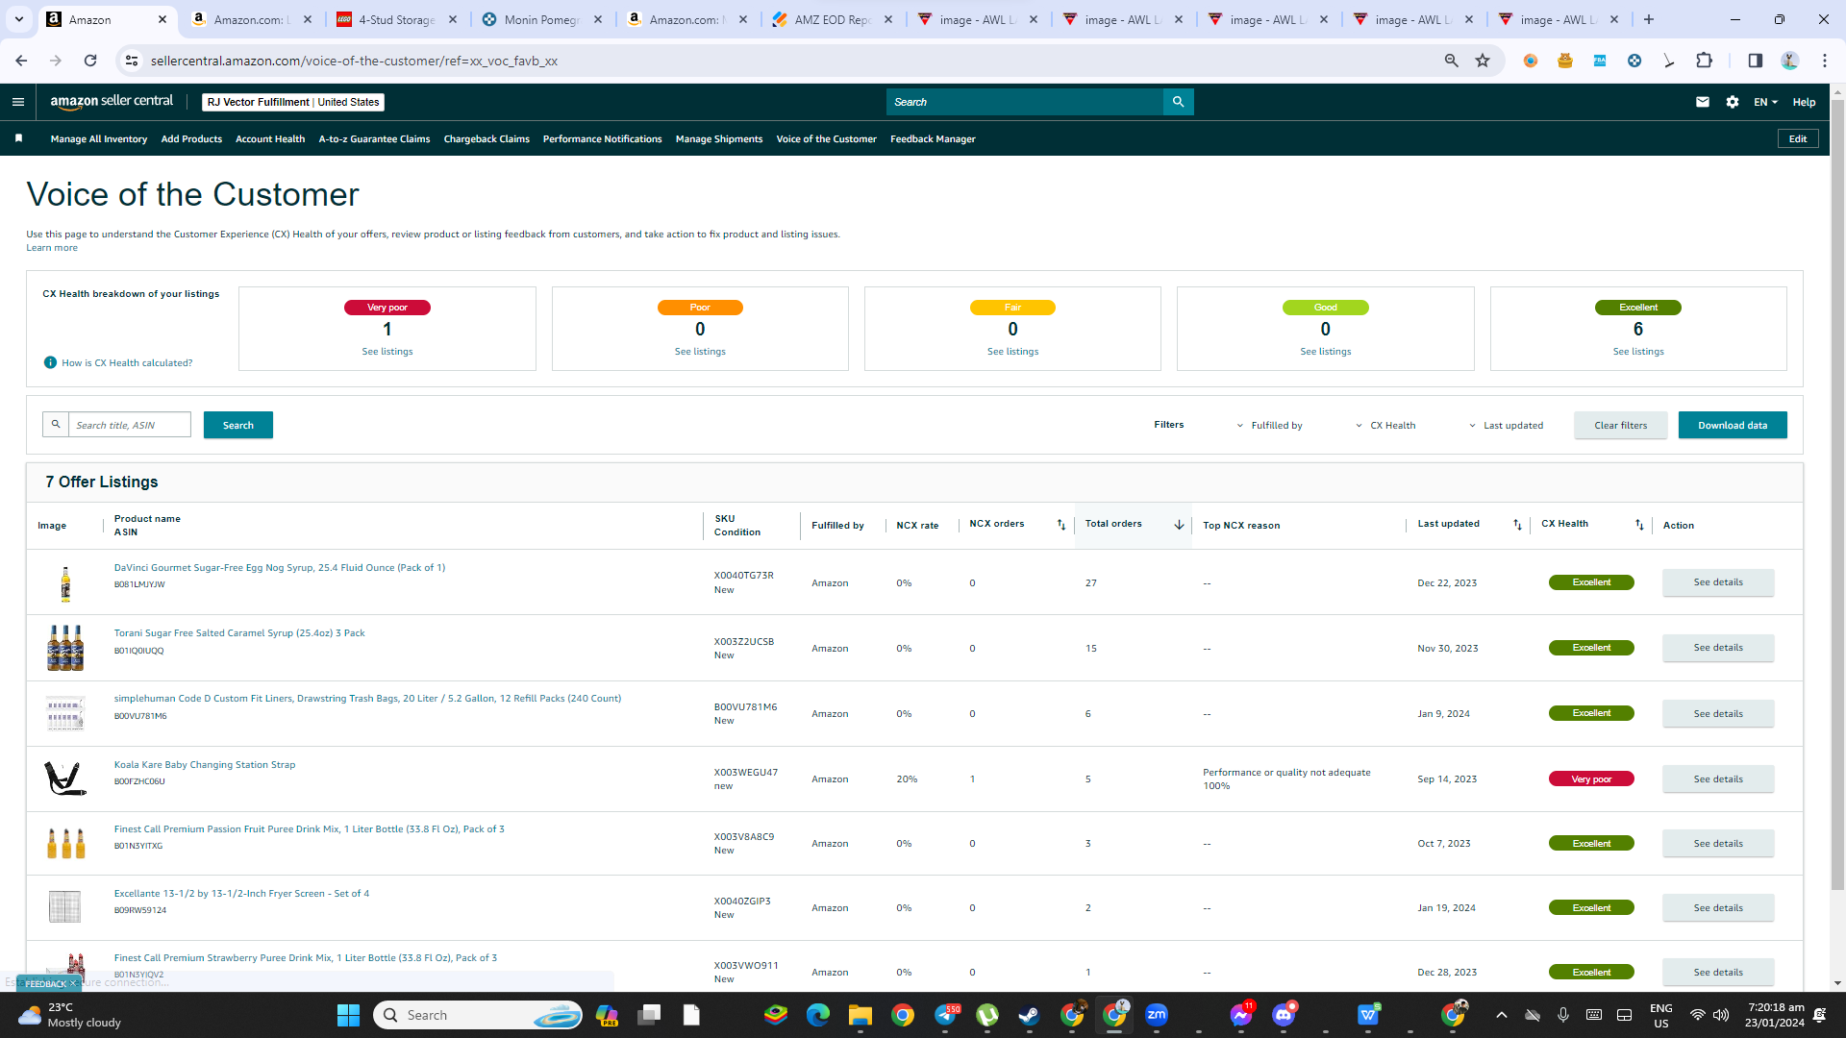Viewport: 1846px width, 1038px height.
Task: See details for Koala Kare Changing Station Strap
Action: click(1718, 779)
